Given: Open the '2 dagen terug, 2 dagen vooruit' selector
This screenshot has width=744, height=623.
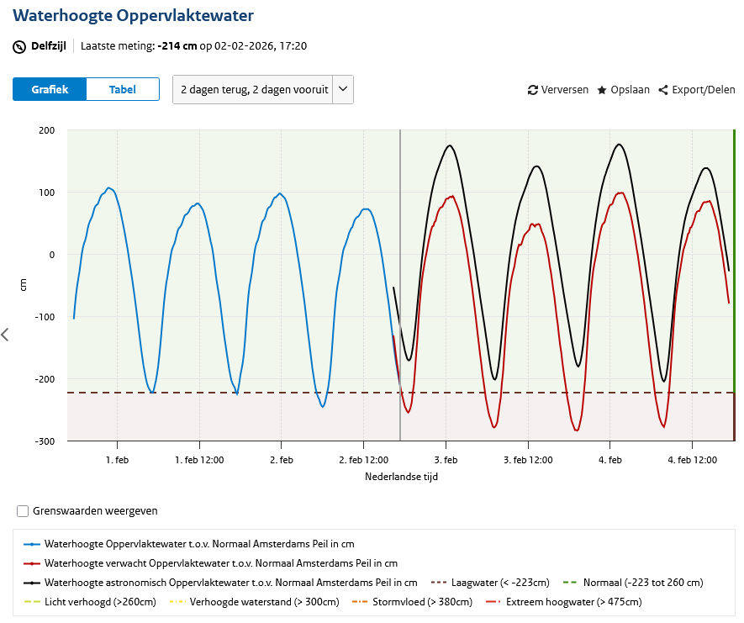Looking at the screenshot, I should [x=263, y=89].
